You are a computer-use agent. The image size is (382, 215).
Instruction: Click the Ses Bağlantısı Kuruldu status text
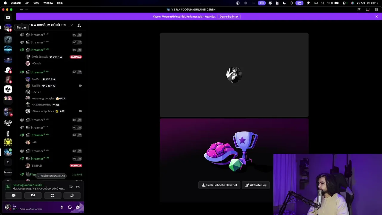tap(28, 185)
